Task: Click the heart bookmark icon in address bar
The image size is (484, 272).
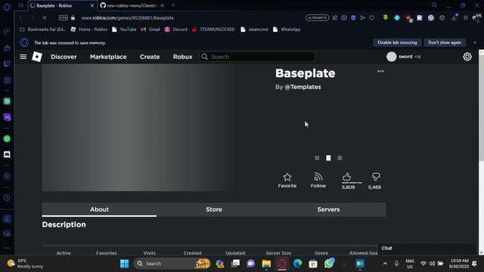Action: coord(371,18)
